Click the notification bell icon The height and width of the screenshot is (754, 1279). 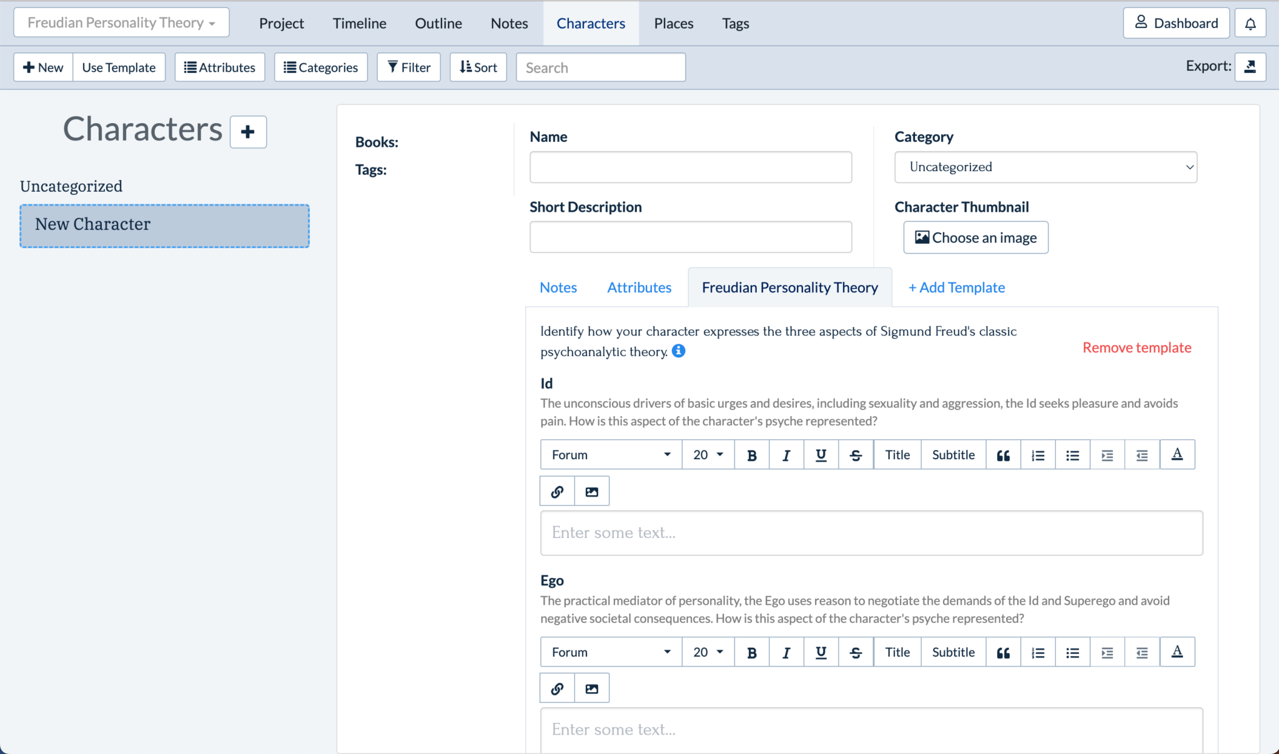pos(1250,23)
